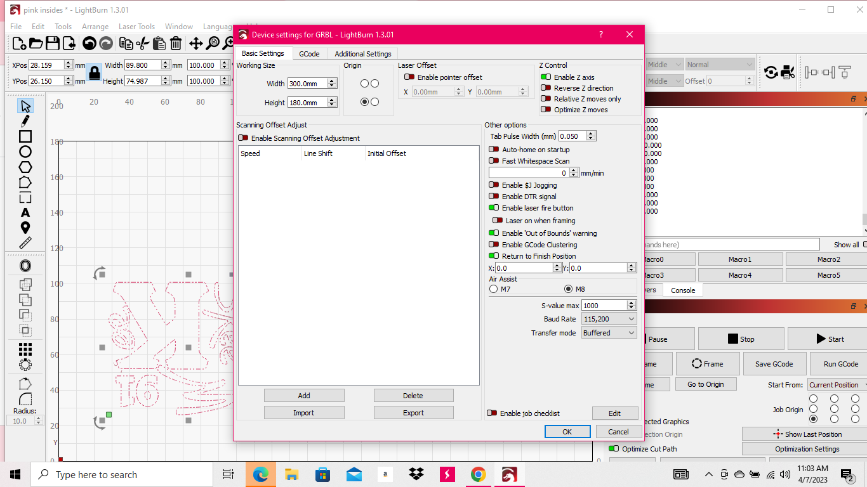Choose the Polygon hexagon tool
867x487 pixels.
(25, 167)
